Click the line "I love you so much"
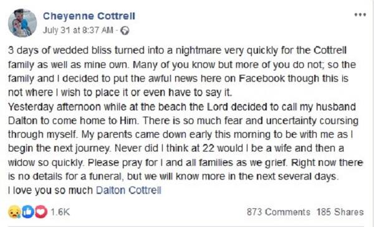 tap(50, 190)
